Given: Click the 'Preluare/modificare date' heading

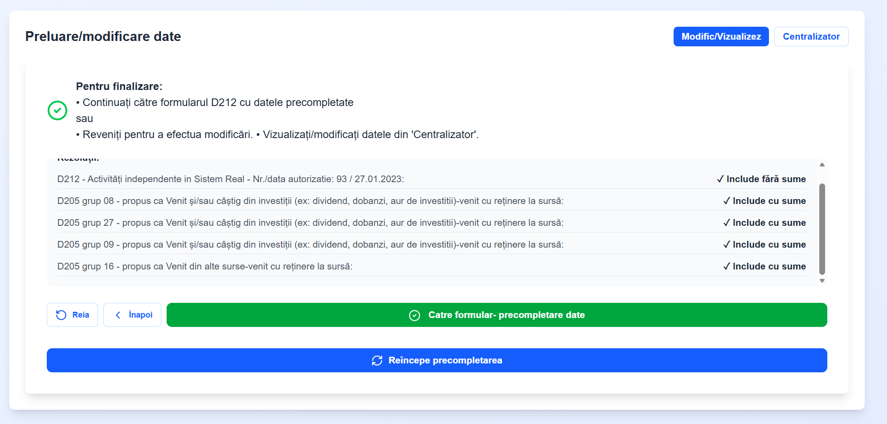Looking at the screenshot, I should pos(103,37).
